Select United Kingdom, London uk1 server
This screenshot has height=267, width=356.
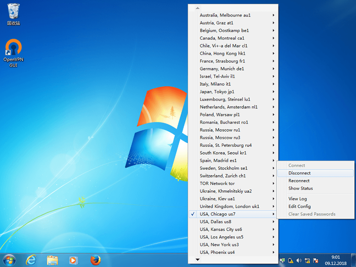233,207
